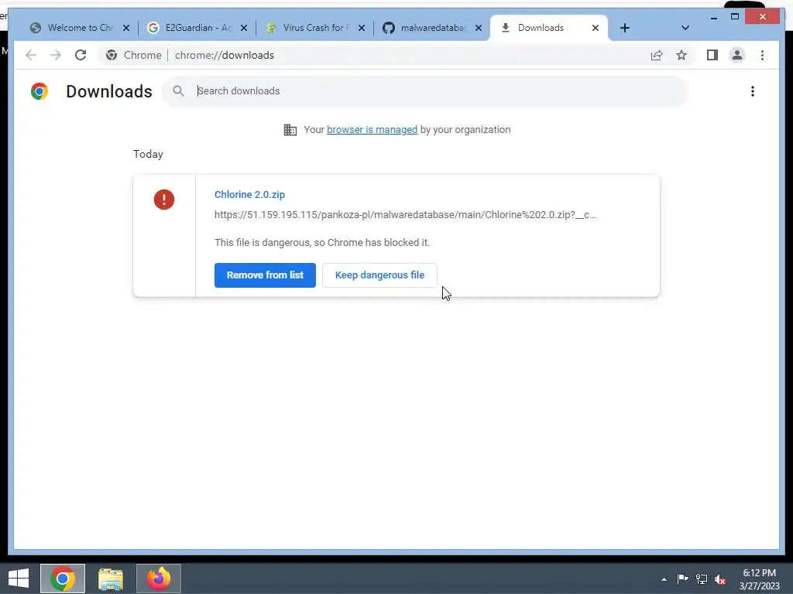The width and height of the screenshot is (793, 594).
Task: Close the Virus Crash tab
Action: [362, 28]
